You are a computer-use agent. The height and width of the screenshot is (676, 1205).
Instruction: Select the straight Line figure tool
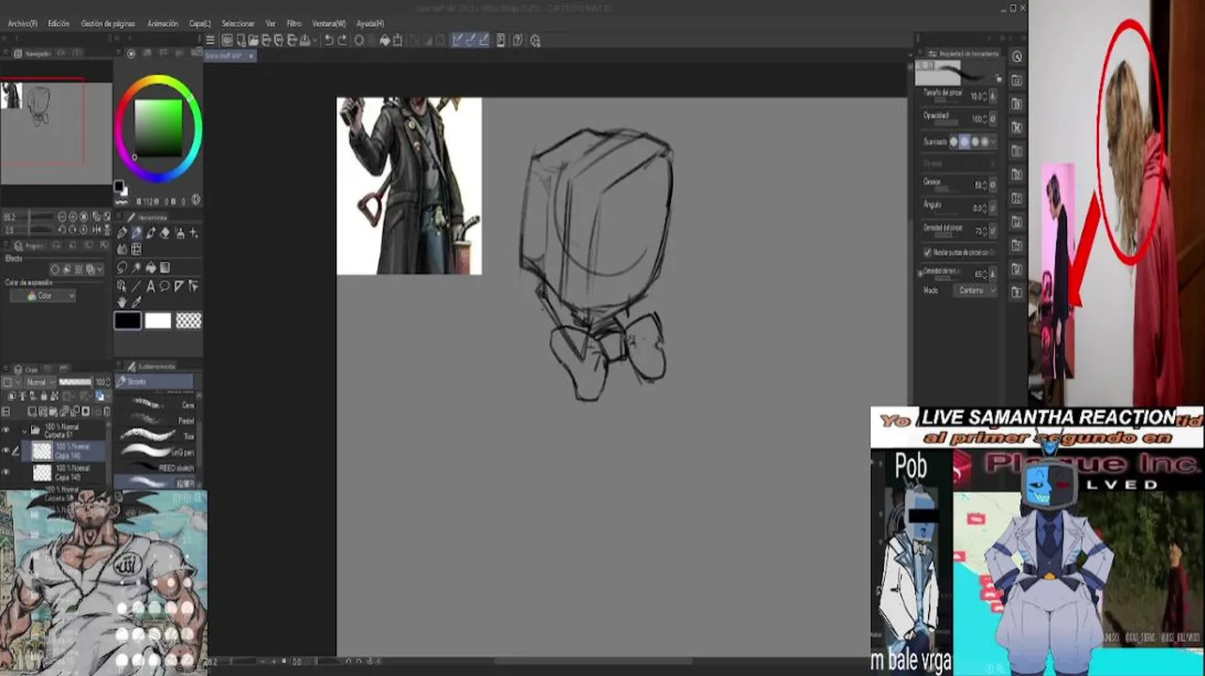point(137,285)
